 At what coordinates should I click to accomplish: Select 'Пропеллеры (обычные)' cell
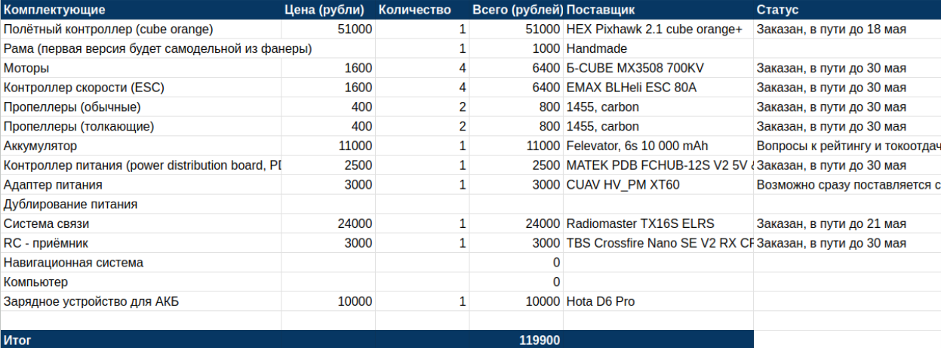coord(140,107)
